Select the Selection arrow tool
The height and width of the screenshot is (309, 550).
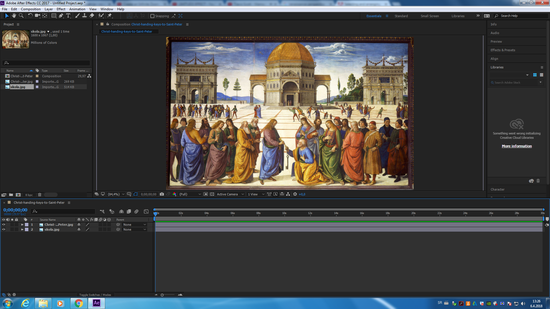coord(7,16)
